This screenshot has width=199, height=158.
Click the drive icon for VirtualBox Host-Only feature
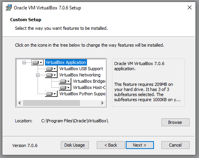point(65,87)
